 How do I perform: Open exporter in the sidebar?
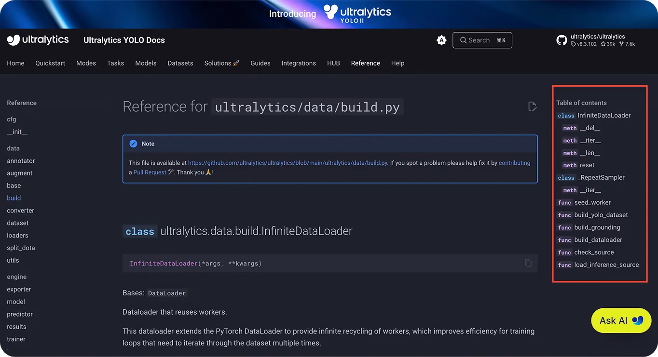(19, 290)
